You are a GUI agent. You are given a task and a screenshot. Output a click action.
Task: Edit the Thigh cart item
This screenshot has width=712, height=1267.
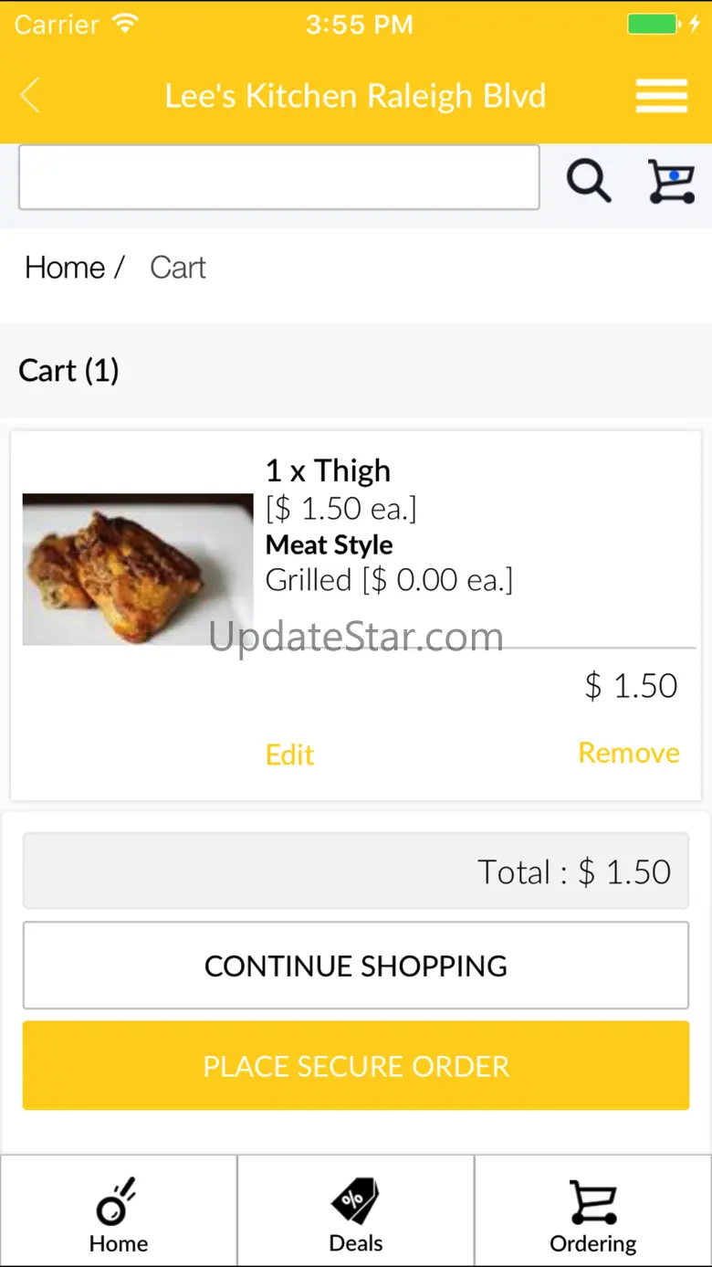(289, 755)
